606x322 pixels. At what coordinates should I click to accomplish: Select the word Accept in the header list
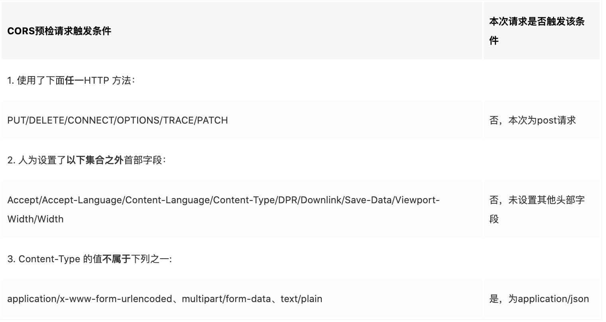click(22, 200)
